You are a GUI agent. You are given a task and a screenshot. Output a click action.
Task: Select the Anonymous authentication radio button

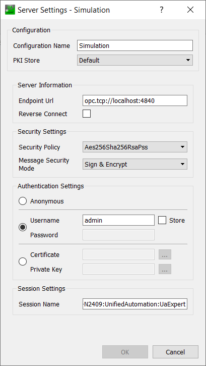click(23, 201)
